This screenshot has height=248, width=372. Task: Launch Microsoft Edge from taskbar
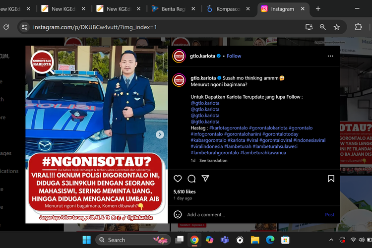tap(270, 240)
